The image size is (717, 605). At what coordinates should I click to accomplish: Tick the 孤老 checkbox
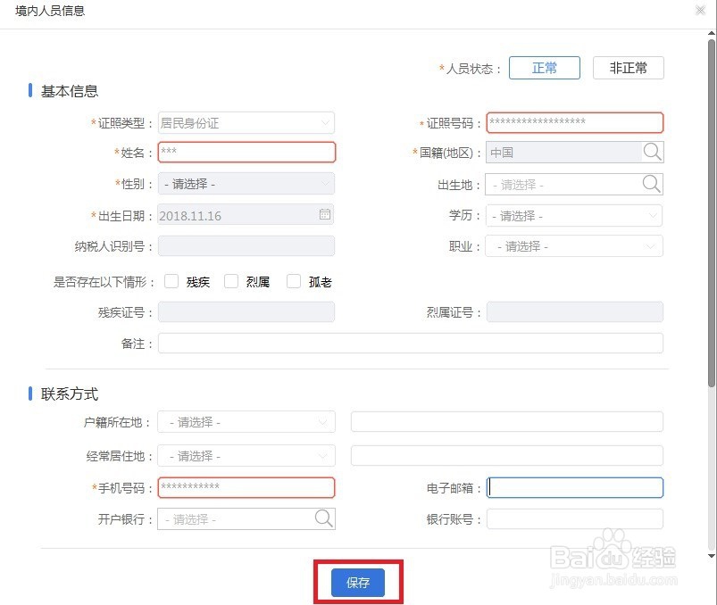tap(294, 281)
